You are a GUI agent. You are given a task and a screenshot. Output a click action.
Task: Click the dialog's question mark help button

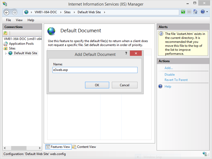[x=126, y=54]
